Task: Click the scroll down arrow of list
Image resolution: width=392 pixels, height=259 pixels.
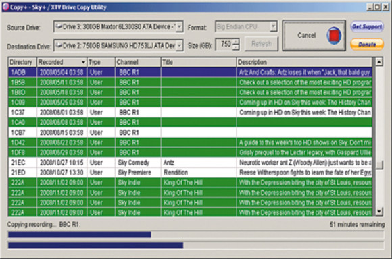Action: point(379,212)
